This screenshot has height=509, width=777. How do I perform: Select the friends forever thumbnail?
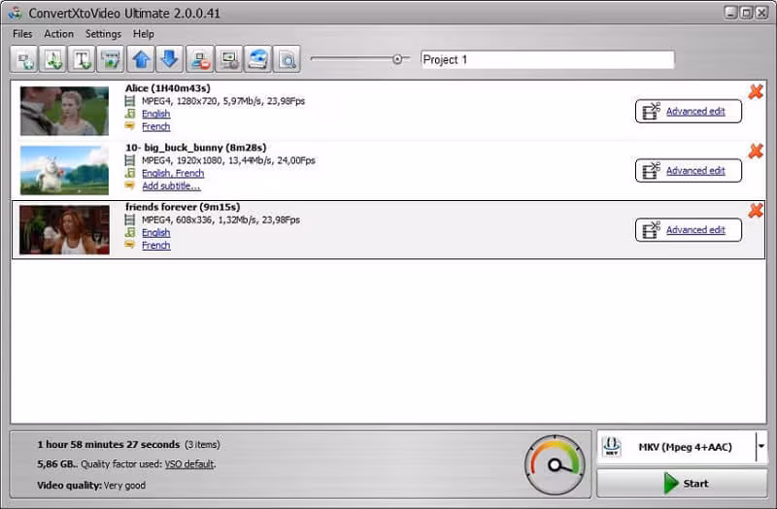(x=64, y=230)
